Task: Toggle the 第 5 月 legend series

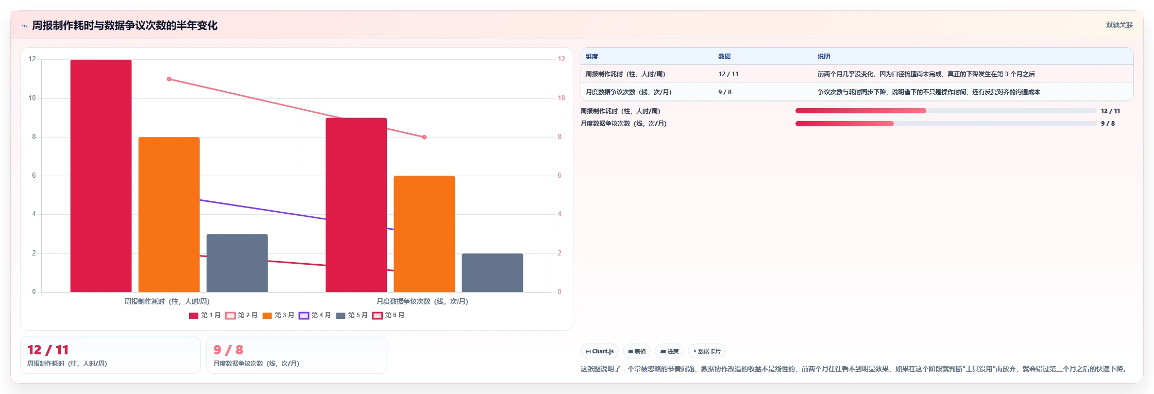Action: 352,315
